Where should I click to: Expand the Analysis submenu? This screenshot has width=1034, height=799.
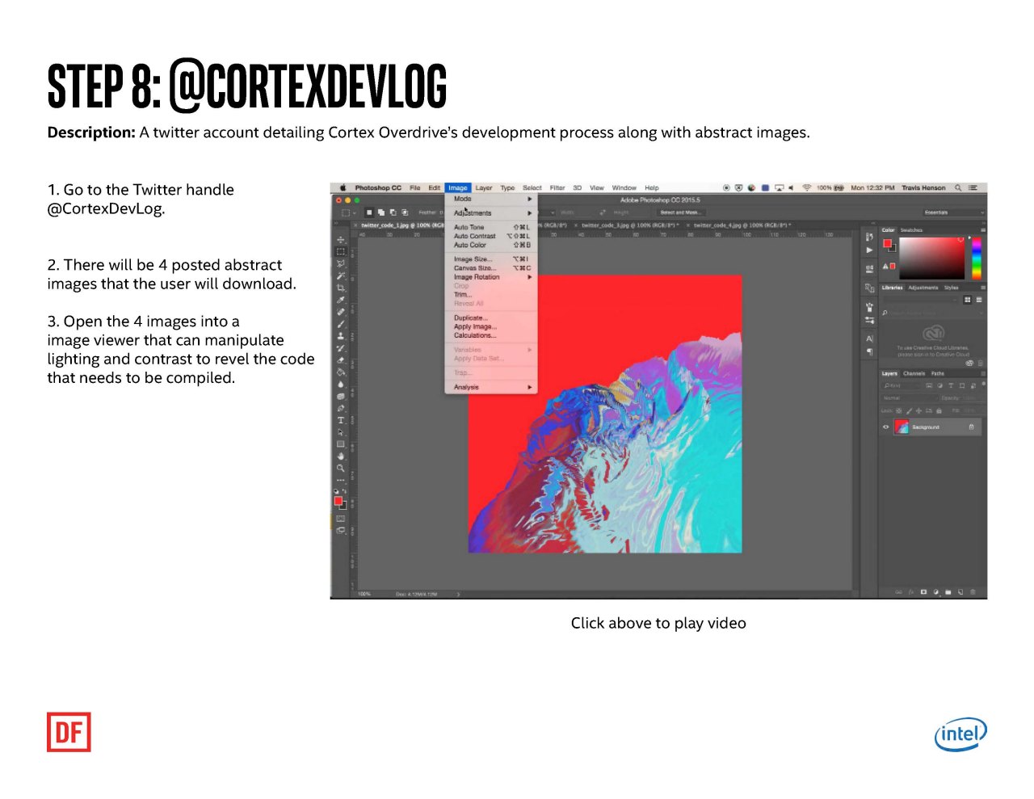(x=491, y=388)
